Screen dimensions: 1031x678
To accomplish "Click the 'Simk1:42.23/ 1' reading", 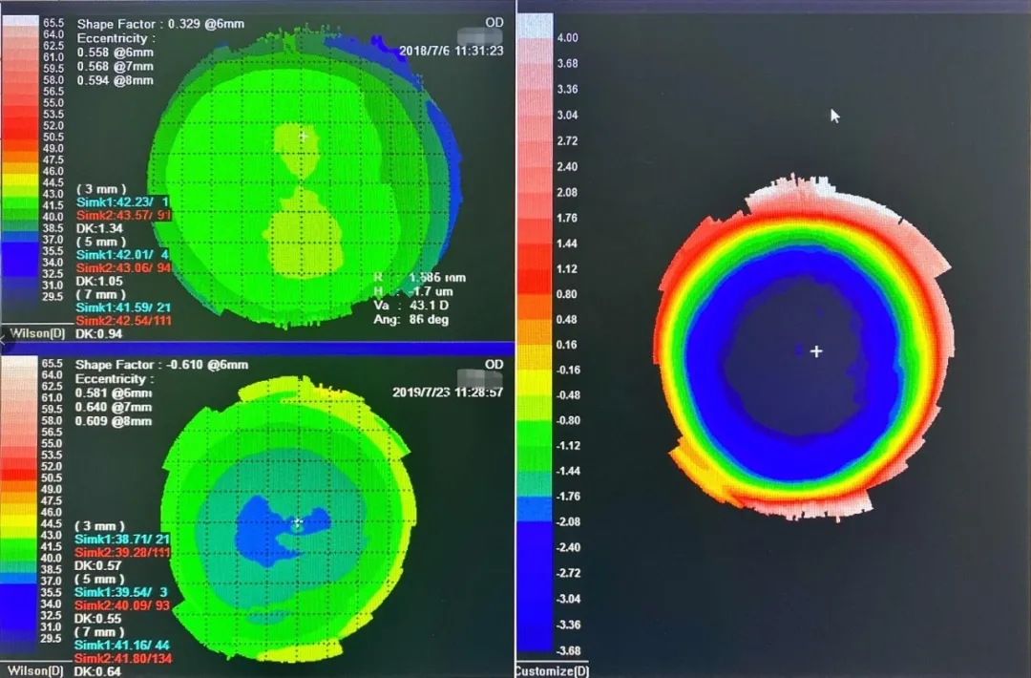I will pos(122,201).
